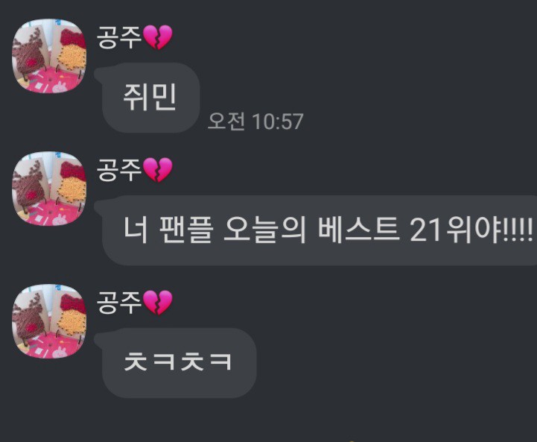The width and height of the screenshot is (537, 442).
Task: Tap the timestamp 오전 10:57
Action: (x=255, y=121)
